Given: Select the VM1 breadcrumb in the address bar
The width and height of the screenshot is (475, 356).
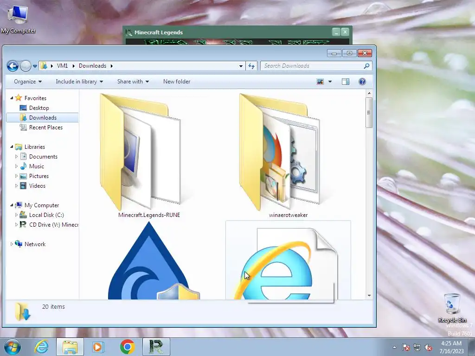Looking at the screenshot, I should tap(63, 66).
